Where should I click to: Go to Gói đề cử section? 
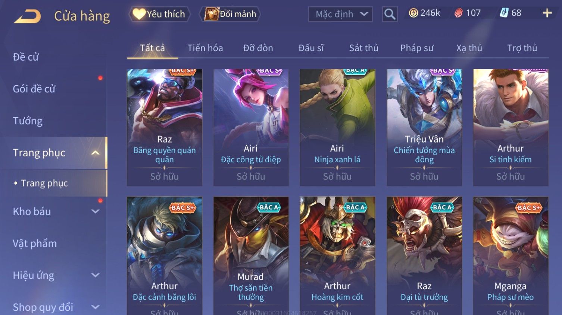point(34,89)
